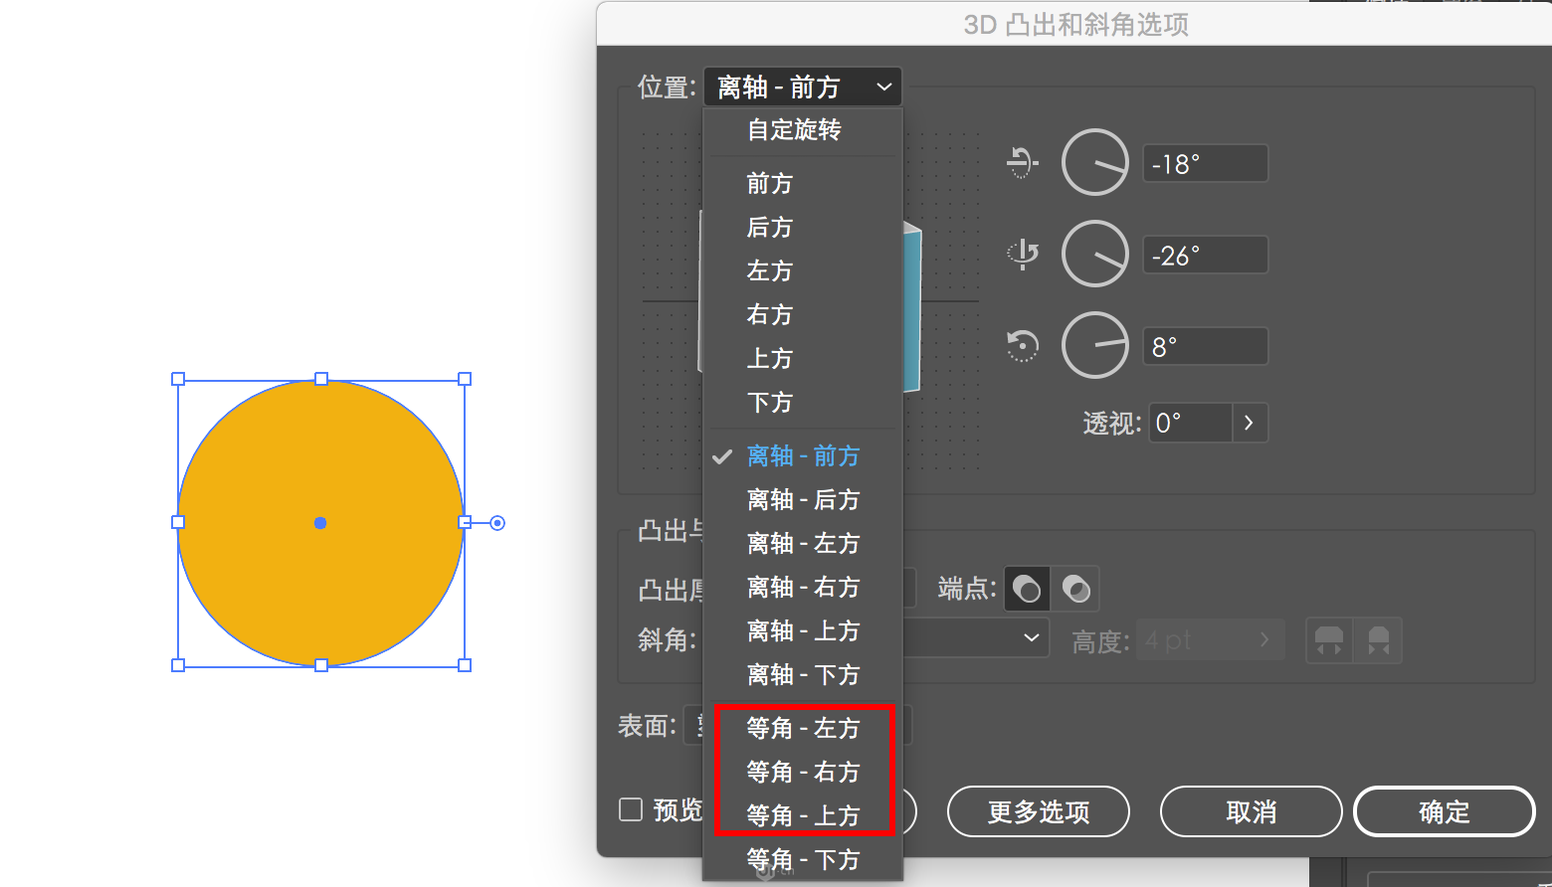
Task: Click the X-axis rotation dial
Action: coord(1094,162)
